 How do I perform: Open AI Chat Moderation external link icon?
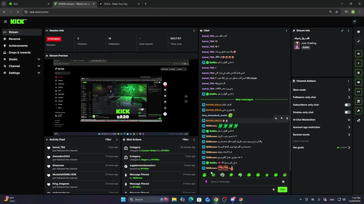(349, 120)
